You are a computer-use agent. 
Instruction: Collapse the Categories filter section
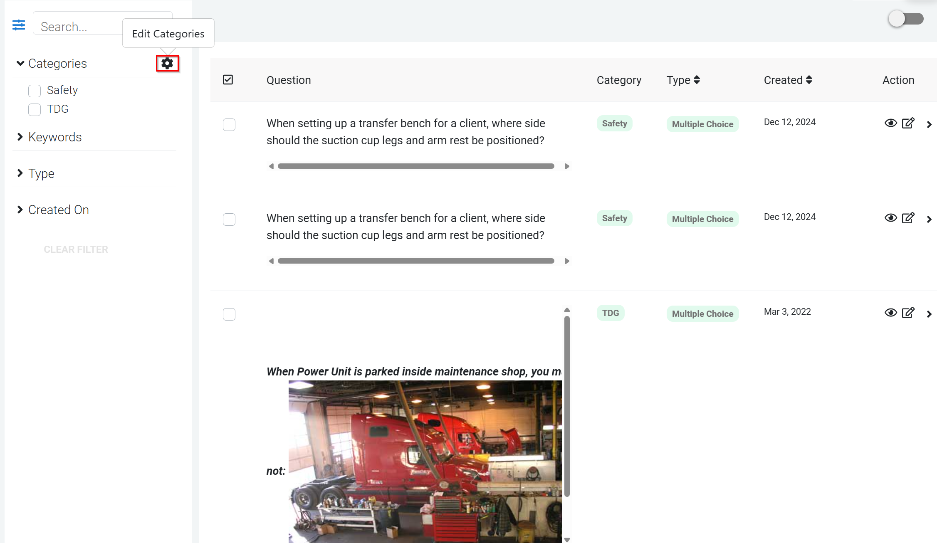[x=20, y=63]
